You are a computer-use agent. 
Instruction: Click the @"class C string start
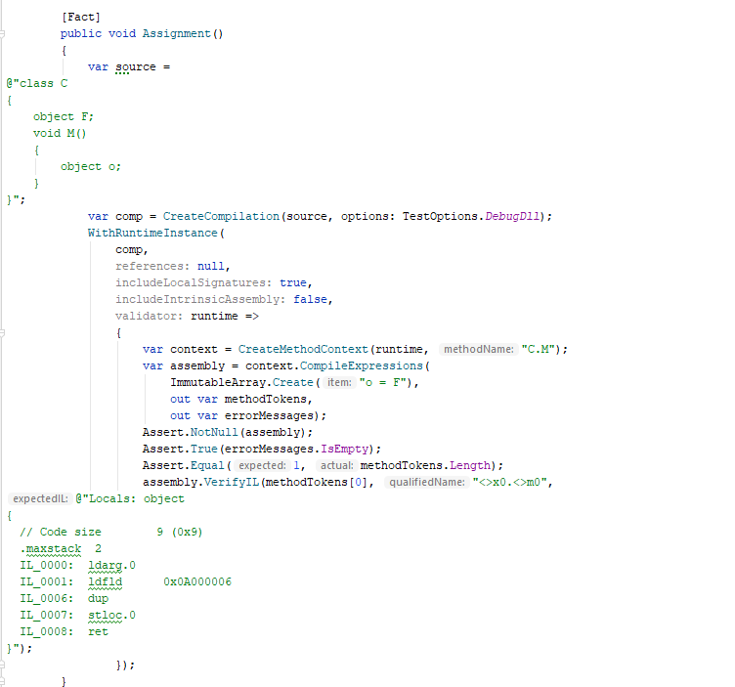(x=37, y=83)
